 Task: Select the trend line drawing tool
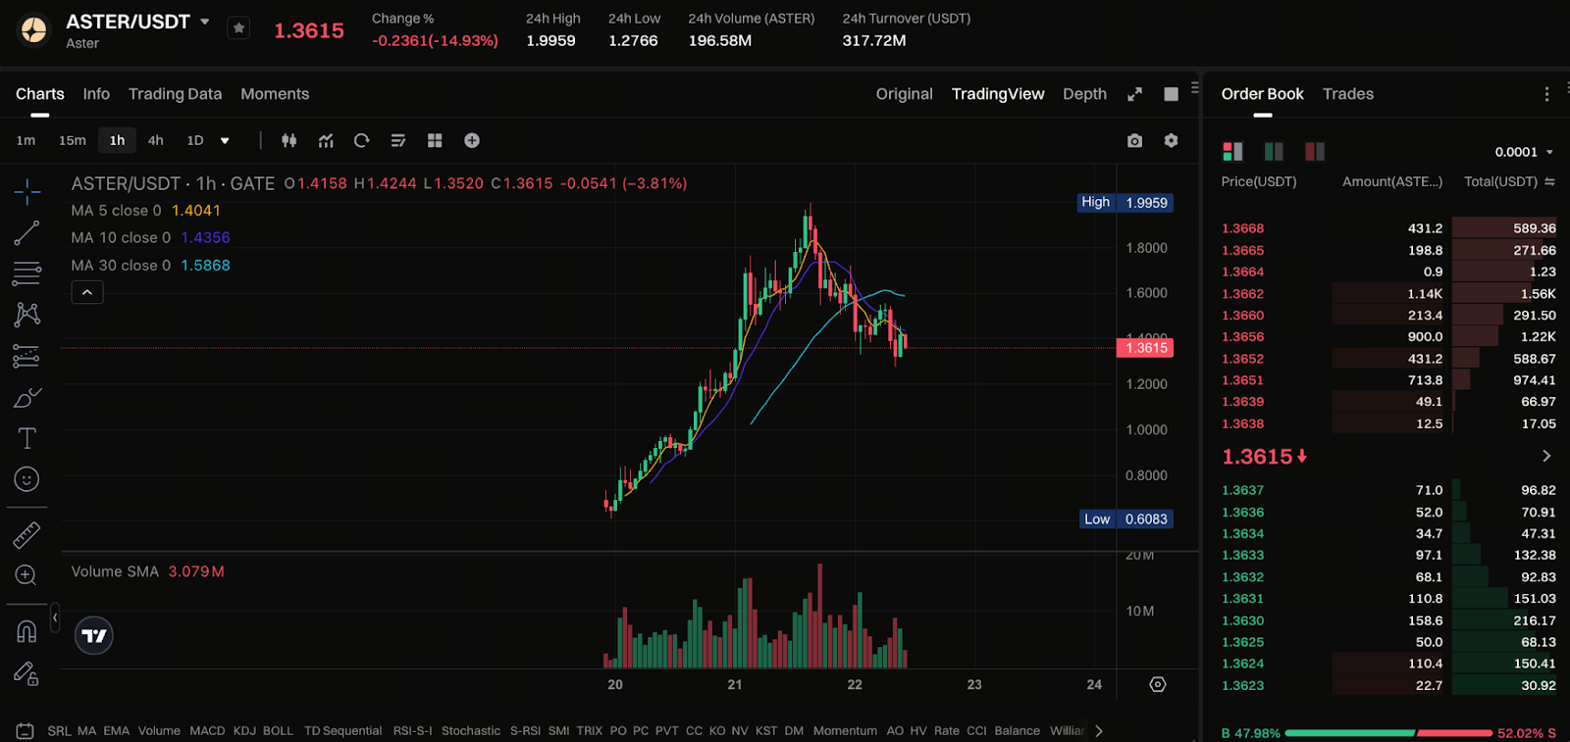26,233
